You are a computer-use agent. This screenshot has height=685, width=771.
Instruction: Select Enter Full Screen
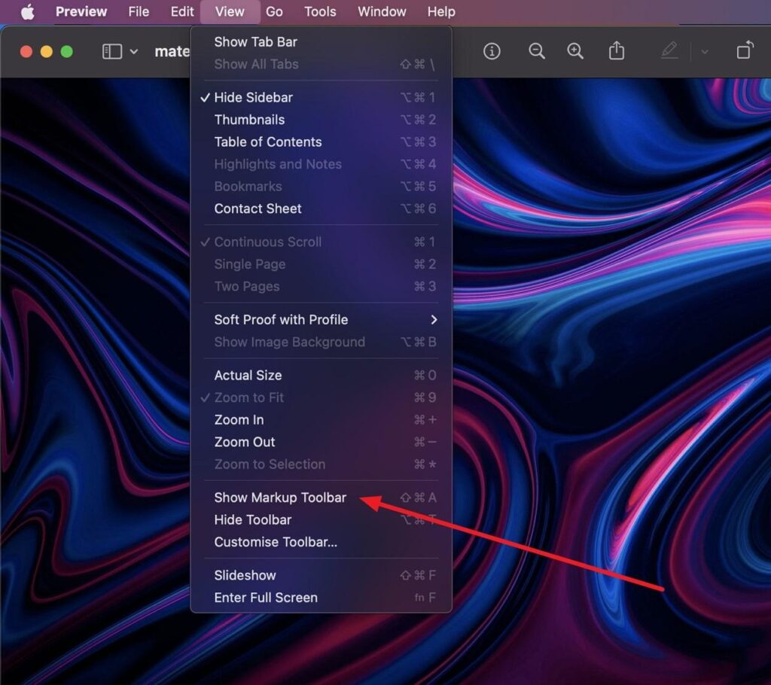pos(321,598)
